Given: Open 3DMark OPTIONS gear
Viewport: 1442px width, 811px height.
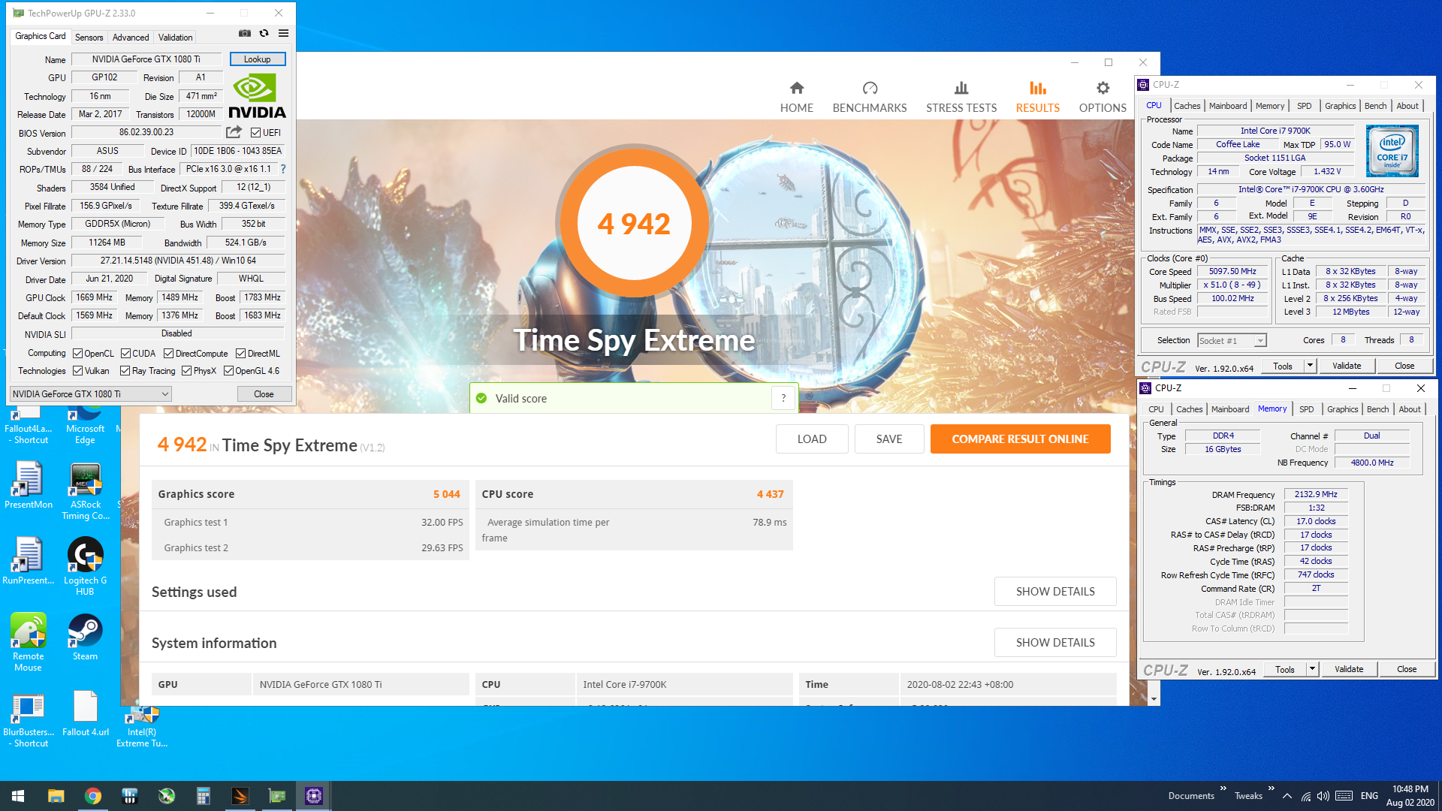Looking at the screenshot, I should 1103,98.
